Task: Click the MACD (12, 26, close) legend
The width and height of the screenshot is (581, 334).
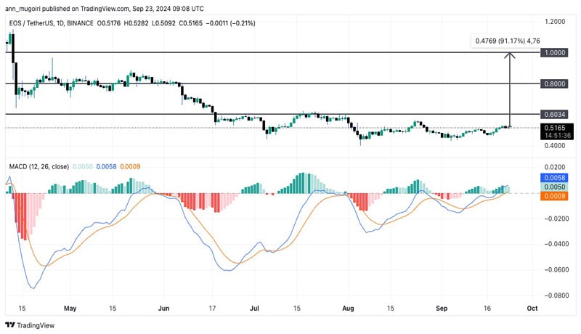Action: coord(39,166)
